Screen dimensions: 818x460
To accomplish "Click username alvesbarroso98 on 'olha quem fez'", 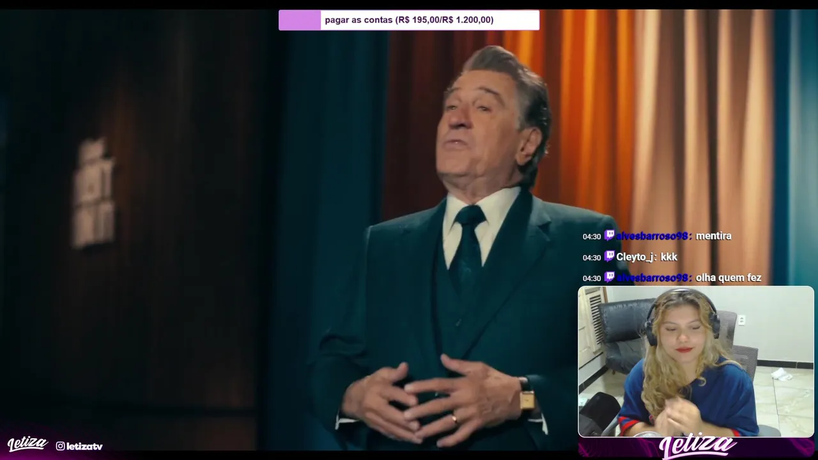I will [652, 278].
